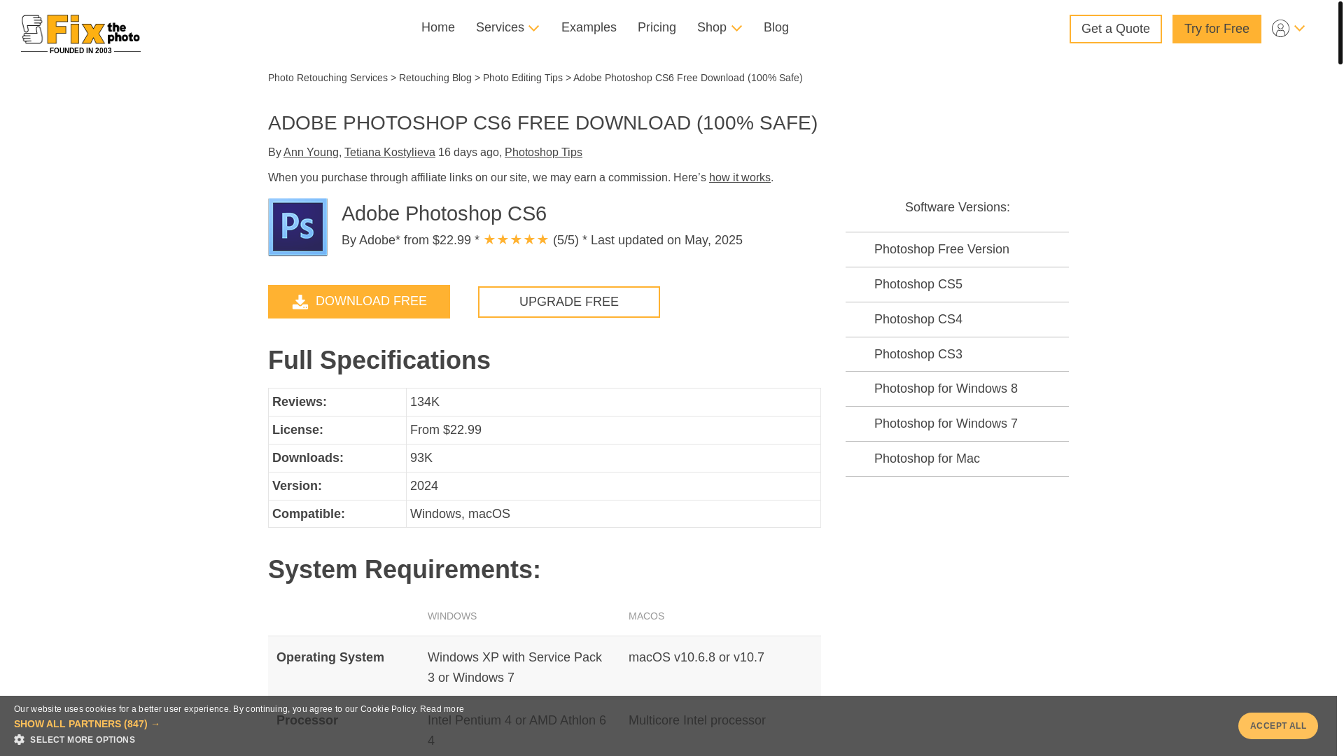Click the five-star rating icons
This screenshot has height=756, width=1344.
[x=516, y=240]
